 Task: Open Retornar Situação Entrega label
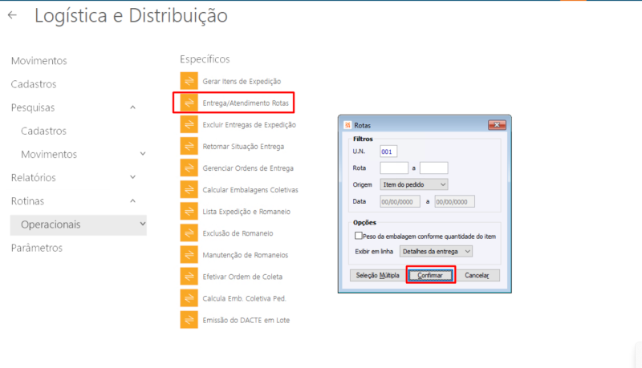pos(243,147)
